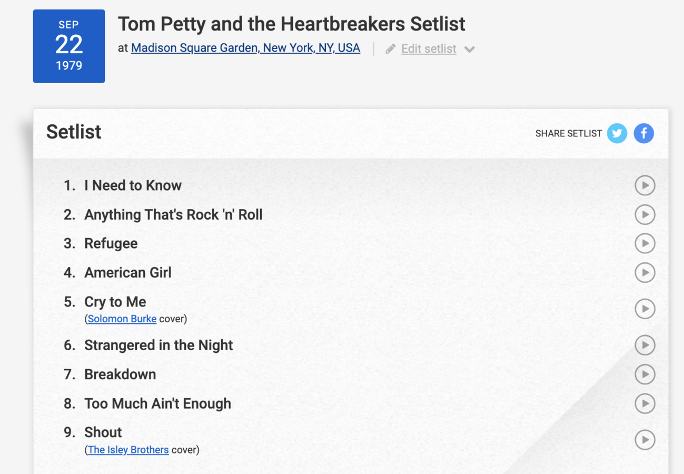Click the SHARE SETLIST label
This screenshot has height=474, width=684.
pos(569,133)
